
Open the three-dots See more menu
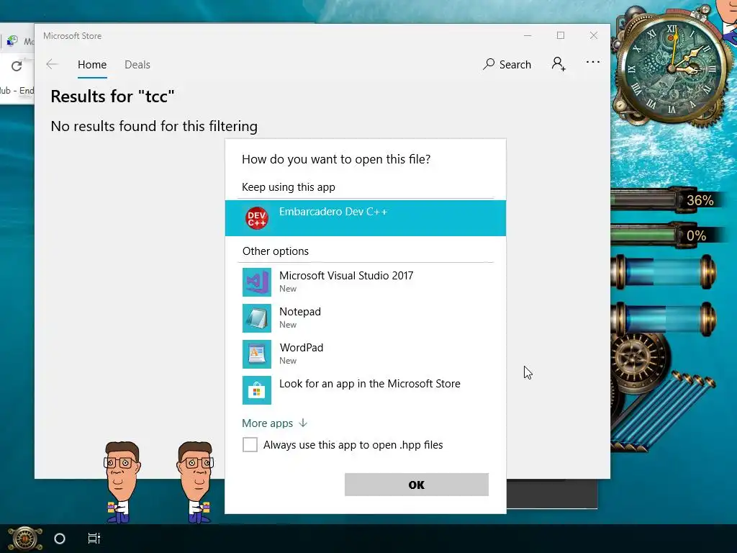593,62
